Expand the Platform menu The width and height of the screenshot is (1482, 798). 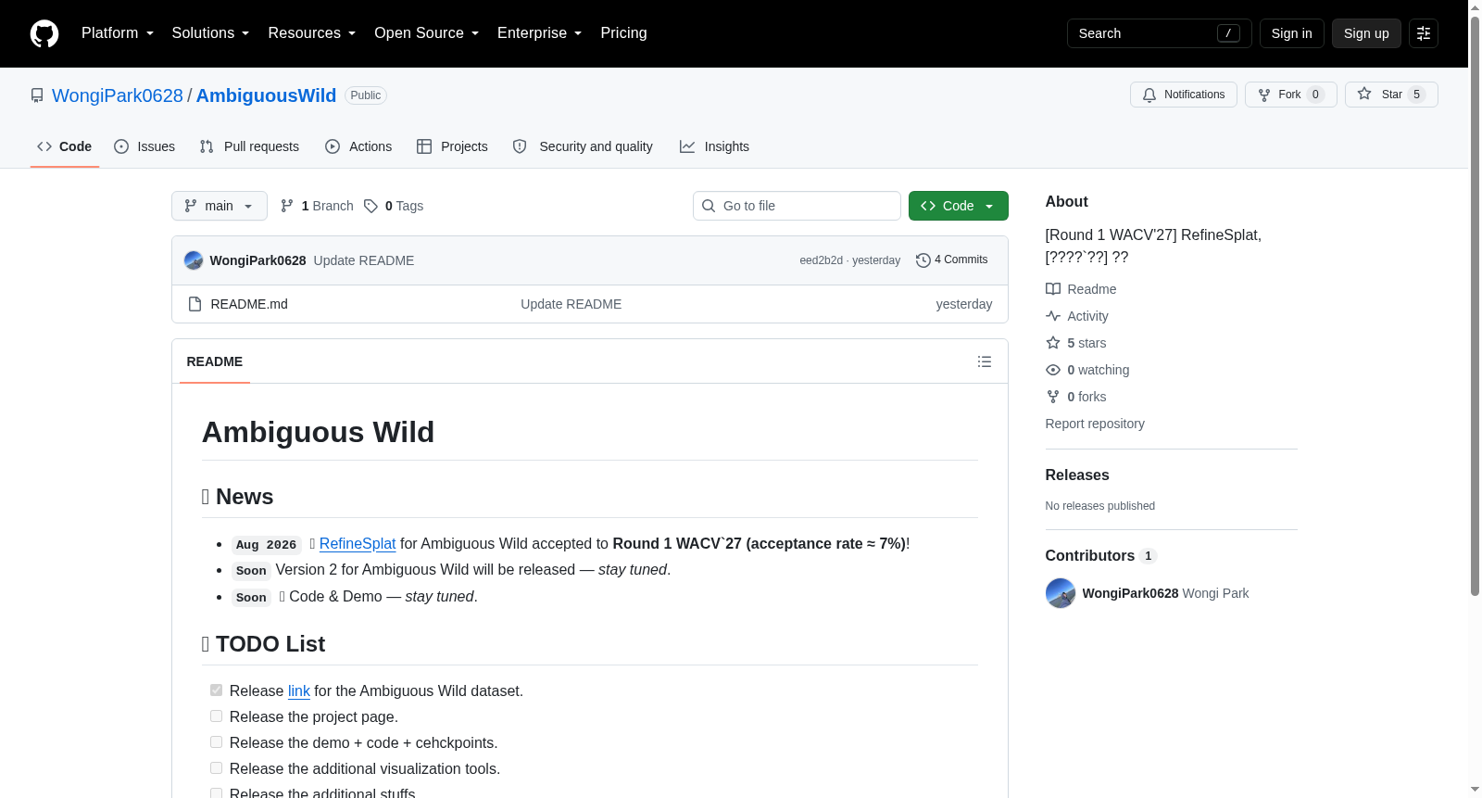point(118,33)
